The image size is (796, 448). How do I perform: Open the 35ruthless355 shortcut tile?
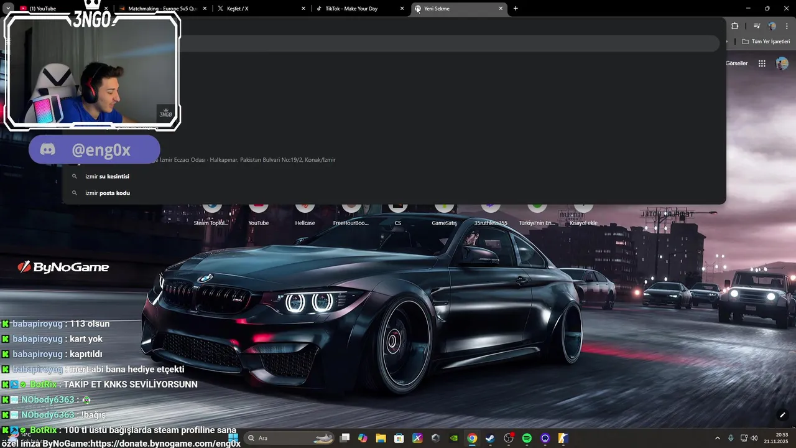(x=491, y=215)
